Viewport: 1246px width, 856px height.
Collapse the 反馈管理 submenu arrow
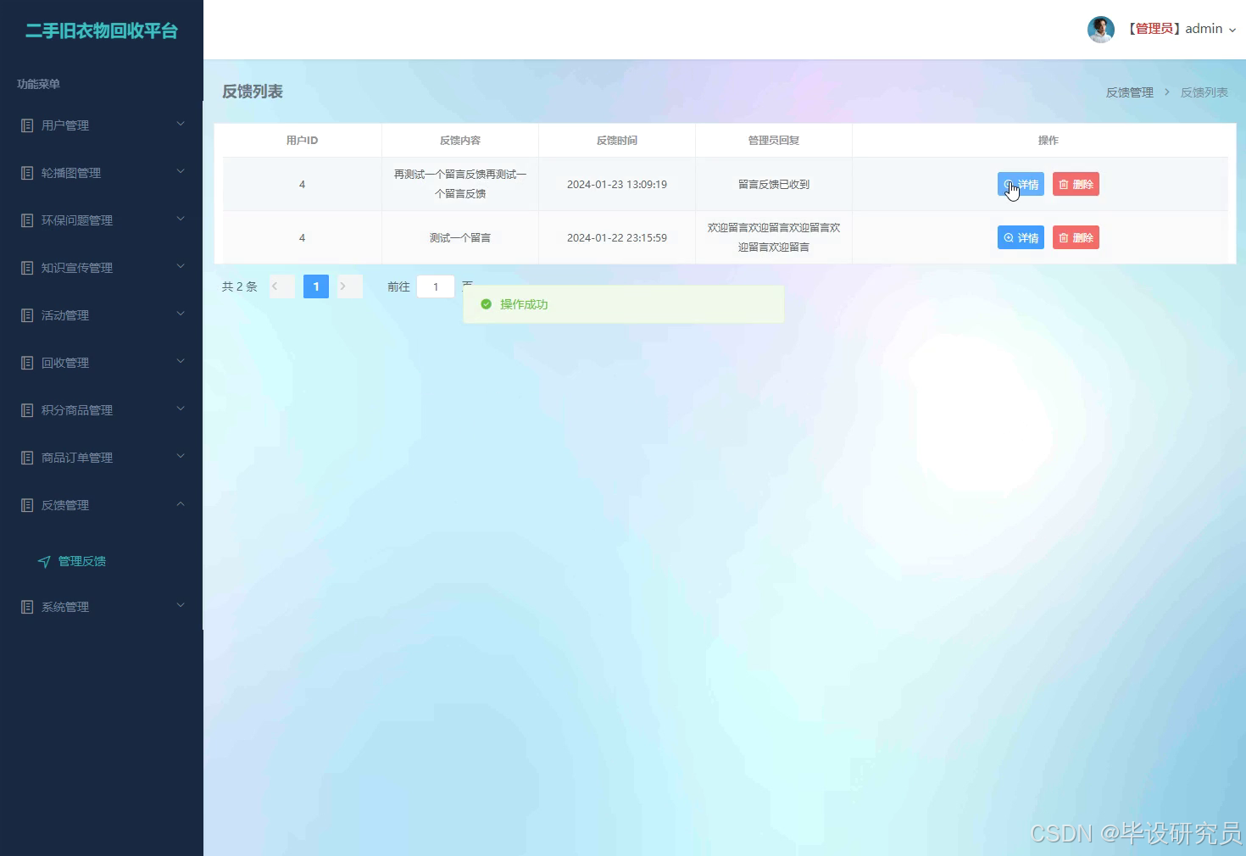(x=181, y=503)
